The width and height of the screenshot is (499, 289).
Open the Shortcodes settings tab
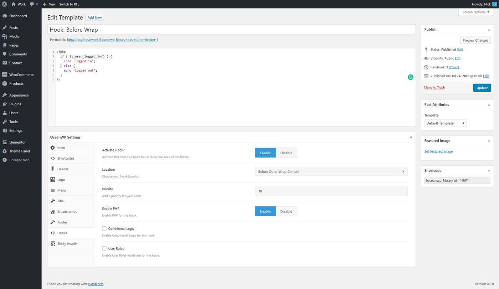point(71,158)
